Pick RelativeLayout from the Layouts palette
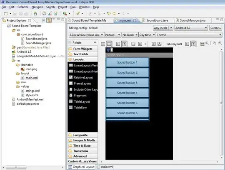Viewport: 225px width, 170px height. click(83, 77)
